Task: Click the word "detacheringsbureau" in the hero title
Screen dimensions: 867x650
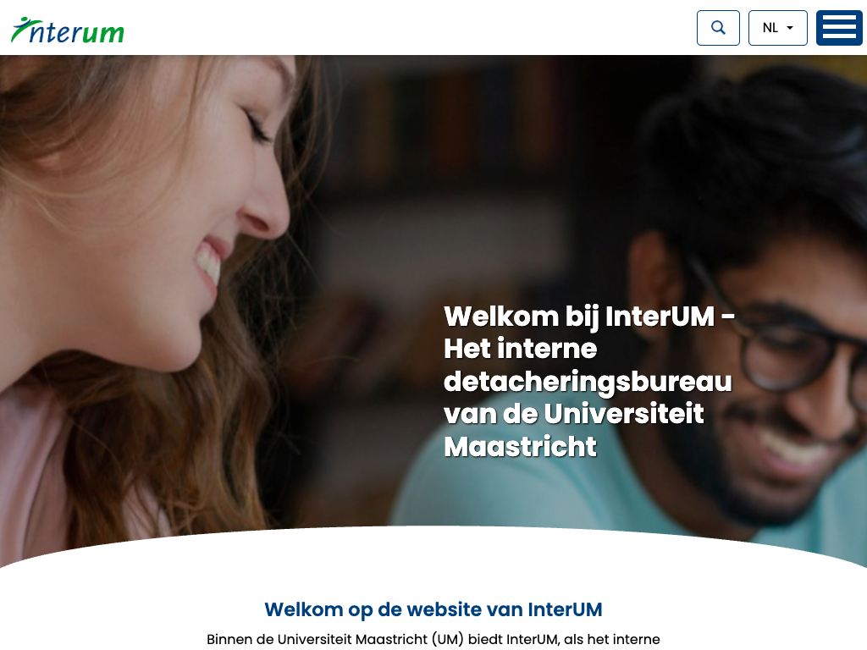Action: [588, 382]
